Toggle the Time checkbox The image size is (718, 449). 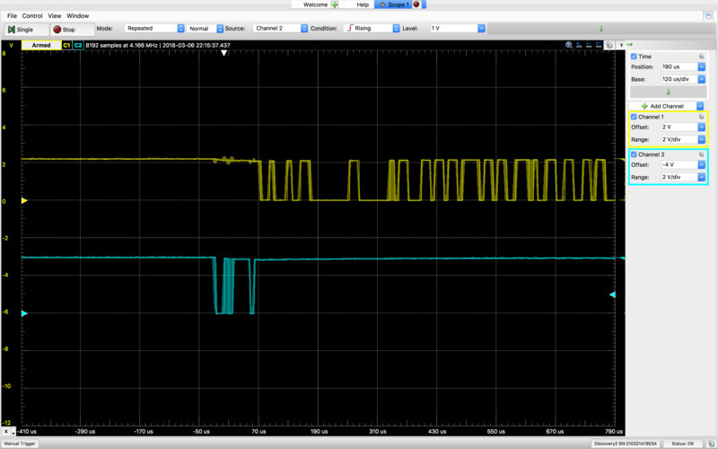[x=634, y=57]
